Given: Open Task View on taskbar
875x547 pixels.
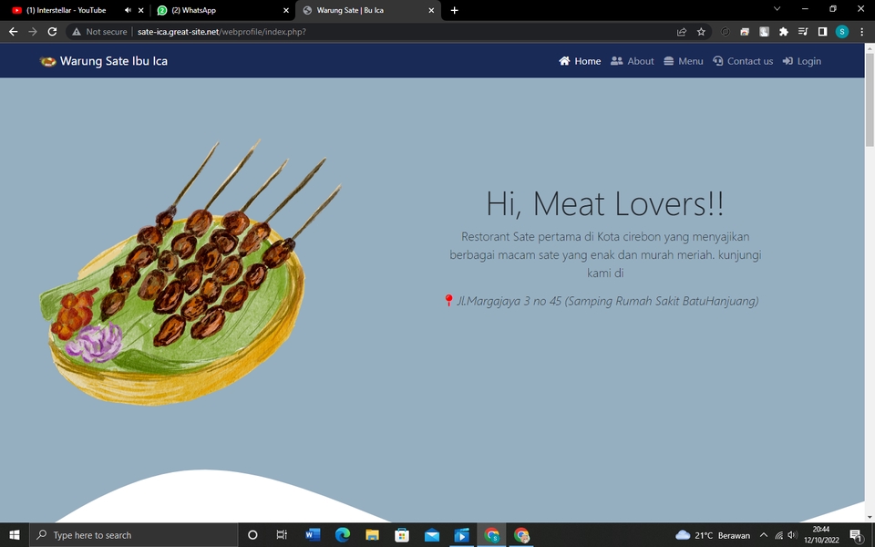Looking at the screenshot, I should pyautogui.click(x=282, y=535).
